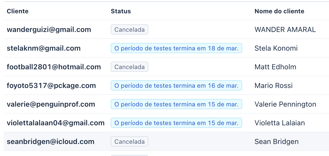This screenshot has height=156, width=329.
Task: Click Cancelada badge for Sean Bridgen
Action: pyautogui.click(x=129, y=142)
